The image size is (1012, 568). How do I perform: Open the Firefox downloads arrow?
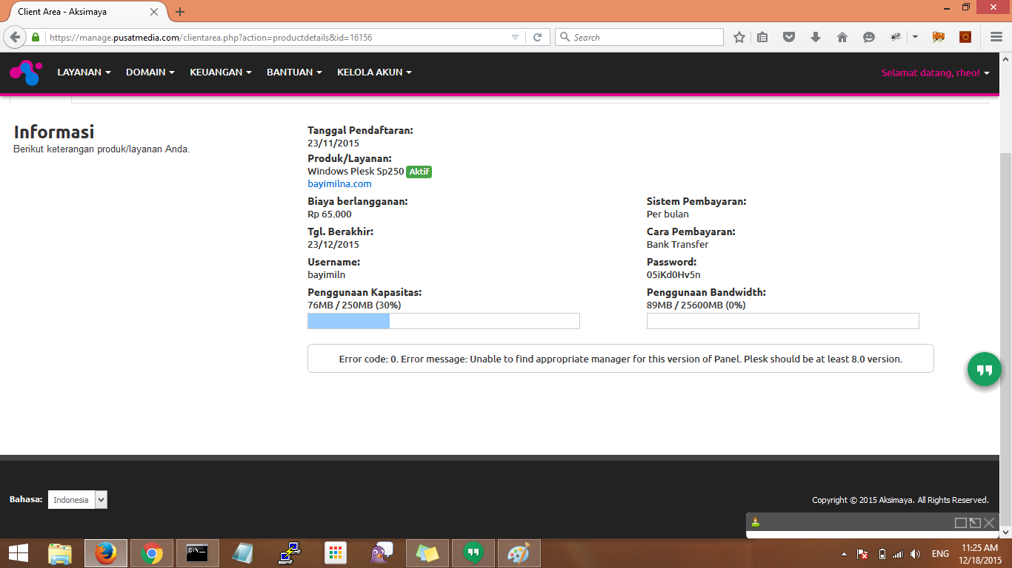816,37
